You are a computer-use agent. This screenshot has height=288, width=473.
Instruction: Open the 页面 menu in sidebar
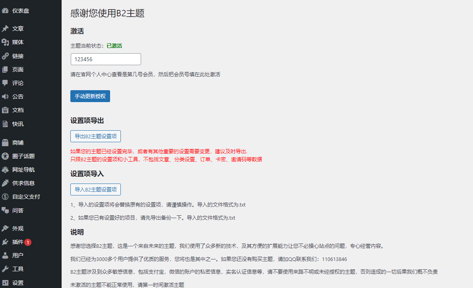[x=18, y=70]
